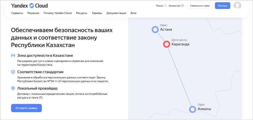253x120 pixels.
Task: Click the Алматы map label
Action: coord(204,109)
